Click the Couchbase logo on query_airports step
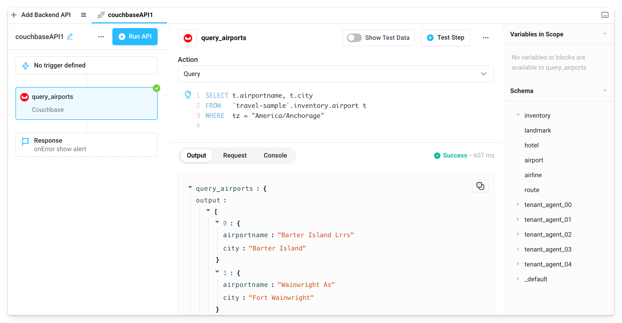 (25, 97)
